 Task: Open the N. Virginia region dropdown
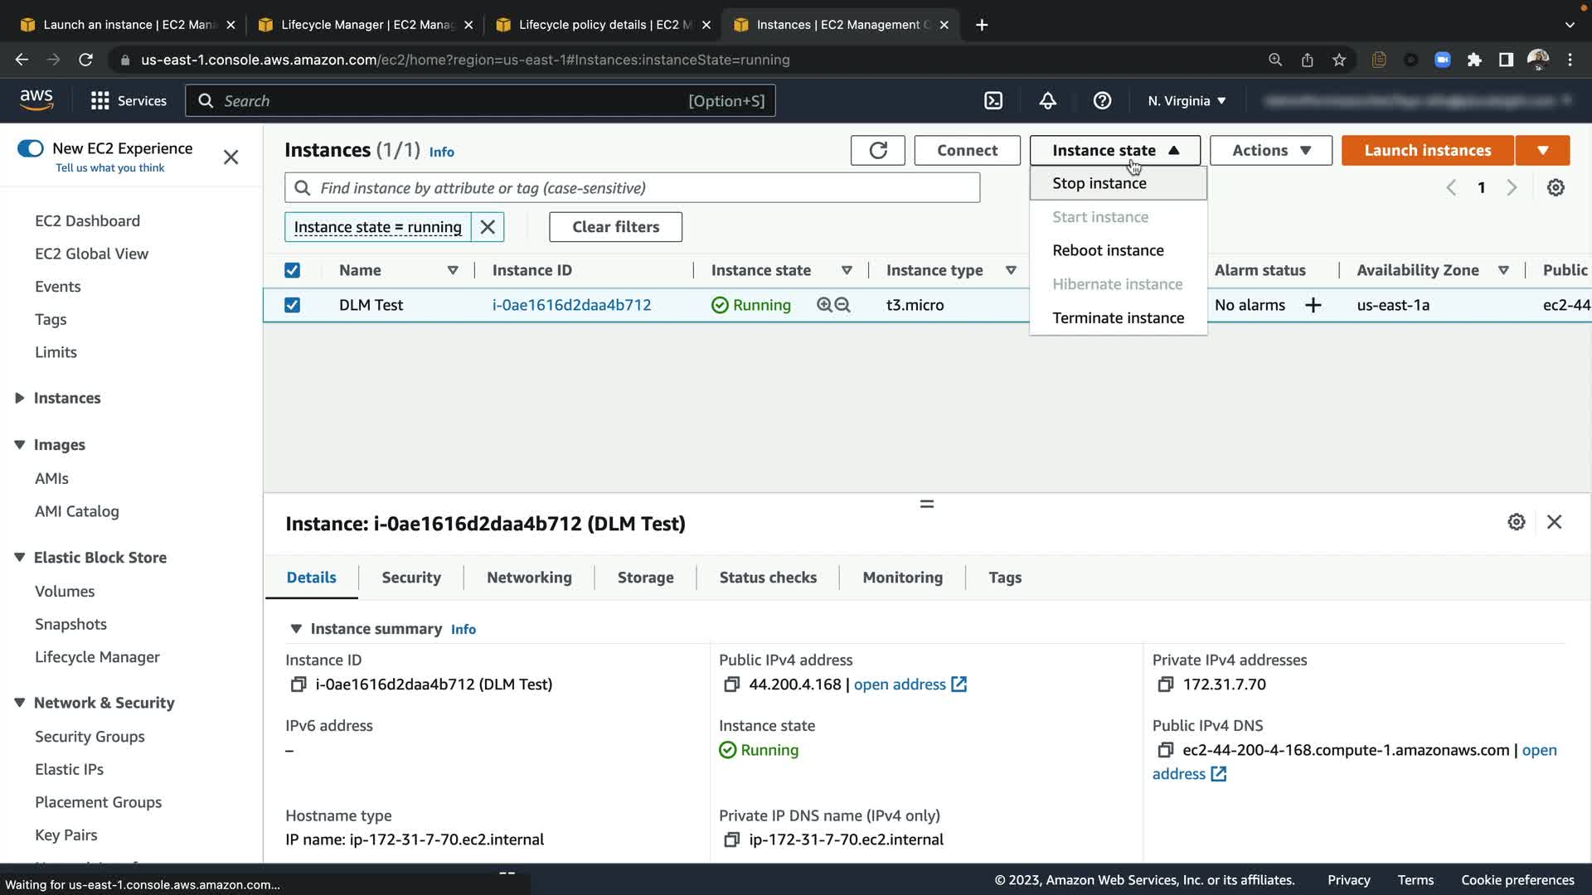pyautogui.click(x=1187, y=100)
